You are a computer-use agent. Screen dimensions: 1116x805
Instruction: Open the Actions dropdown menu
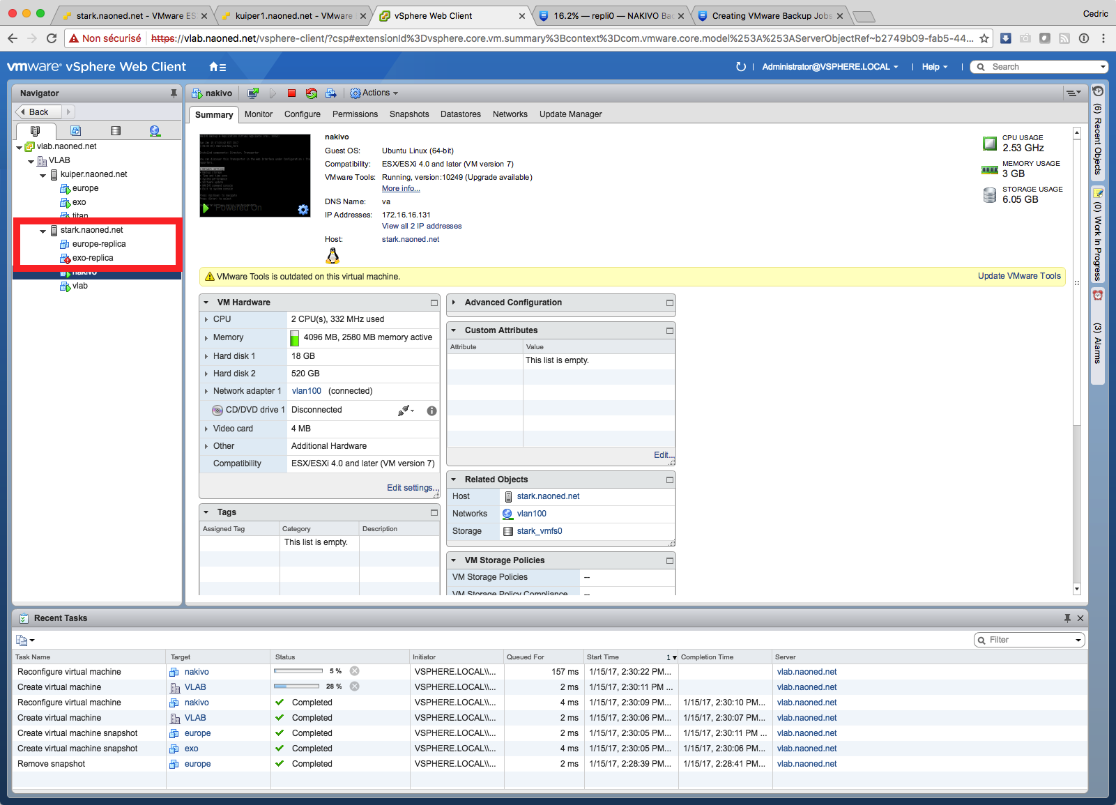pyautogui.click(x=374, y=93)
